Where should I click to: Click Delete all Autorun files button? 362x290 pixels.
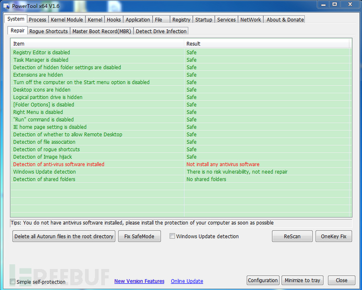click(63, 236)
